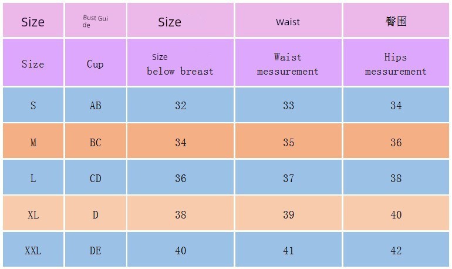The width and height of the screenshot is (452, 269).
Task: Select the "臀围" header cell
Action: click(396, 21)
